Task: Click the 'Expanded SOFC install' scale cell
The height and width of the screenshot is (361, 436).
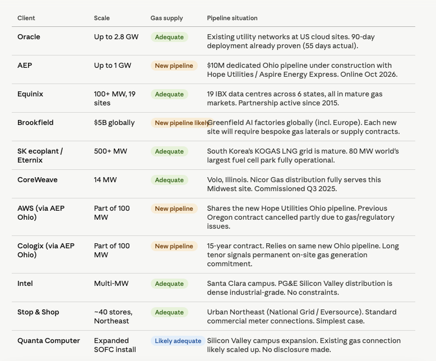Action: click(x=115, y=345)
